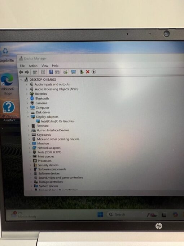Select Audio Processing Objects (APOs) row
Image resolution: width=184 pixels, height=246 pixels.
point(57,89)
